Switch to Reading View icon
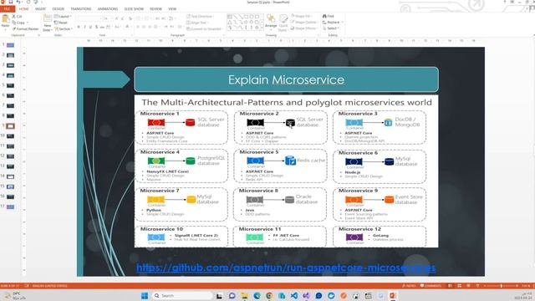This screenshot has width=535, height=301. click(468, 286)
